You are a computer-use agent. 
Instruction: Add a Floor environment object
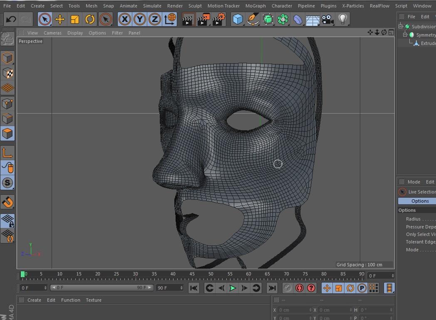pos(312,20)
